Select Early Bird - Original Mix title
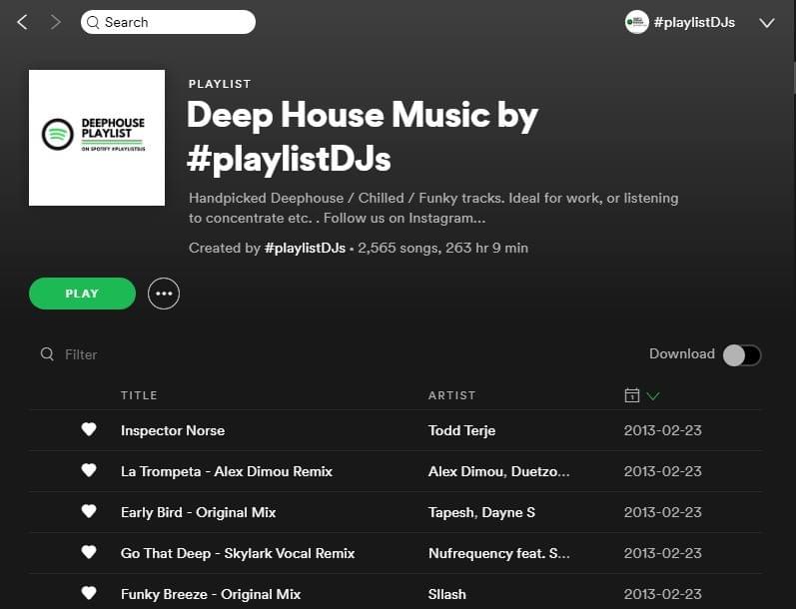 [x=199, y=512]
